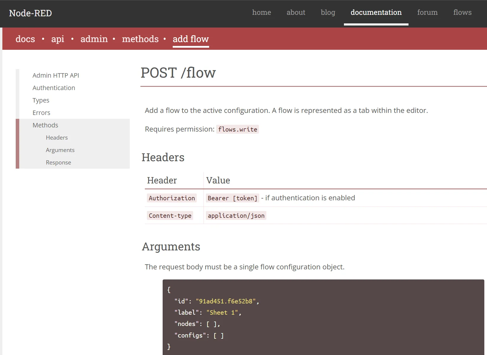Click the add flow breadcrumb

coord(191,39)
